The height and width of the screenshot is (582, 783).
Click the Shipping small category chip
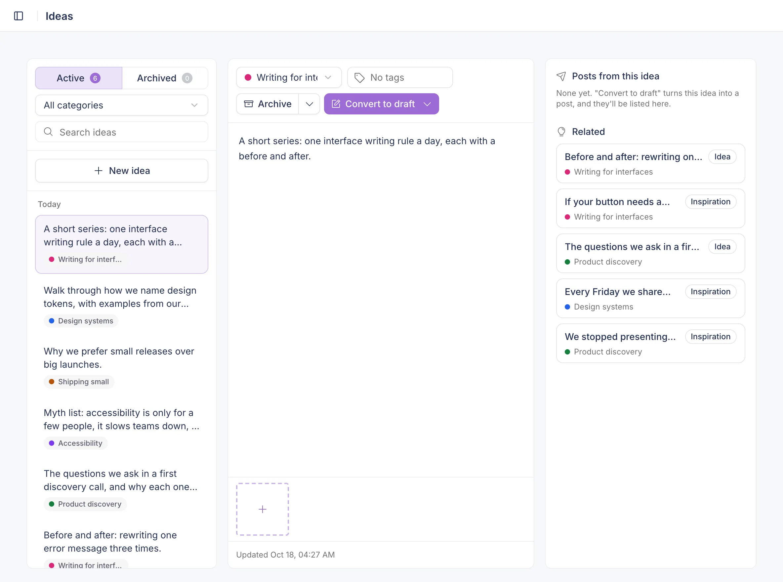(79, 382)
